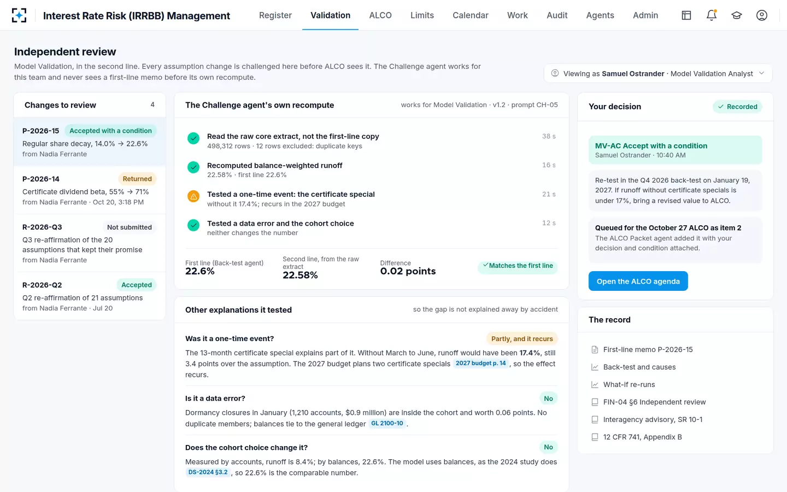
Task: Click the MV-AC Accept with a condition decision card
Action: (676, 150)
